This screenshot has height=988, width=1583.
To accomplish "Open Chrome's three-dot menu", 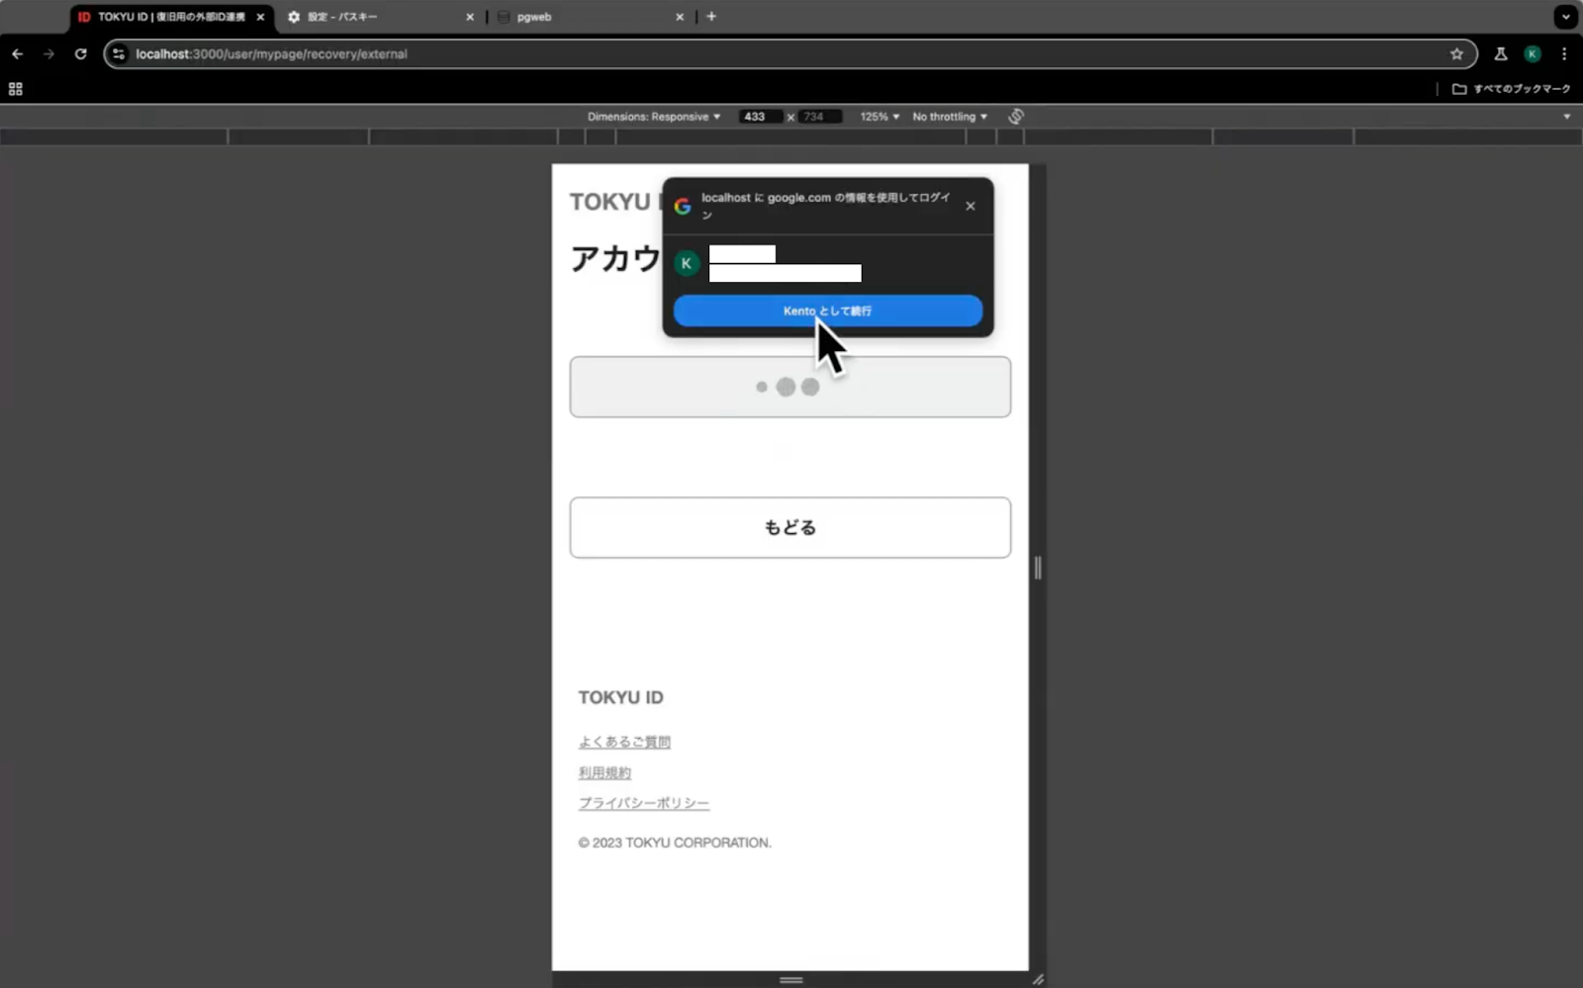I will [x=1565, y=54].
